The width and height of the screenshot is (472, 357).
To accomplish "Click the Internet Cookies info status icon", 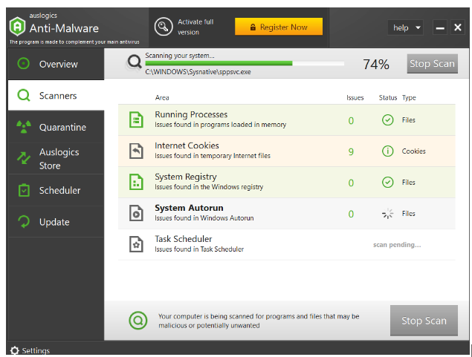I will pyautogui.click(x=387, y=151).
